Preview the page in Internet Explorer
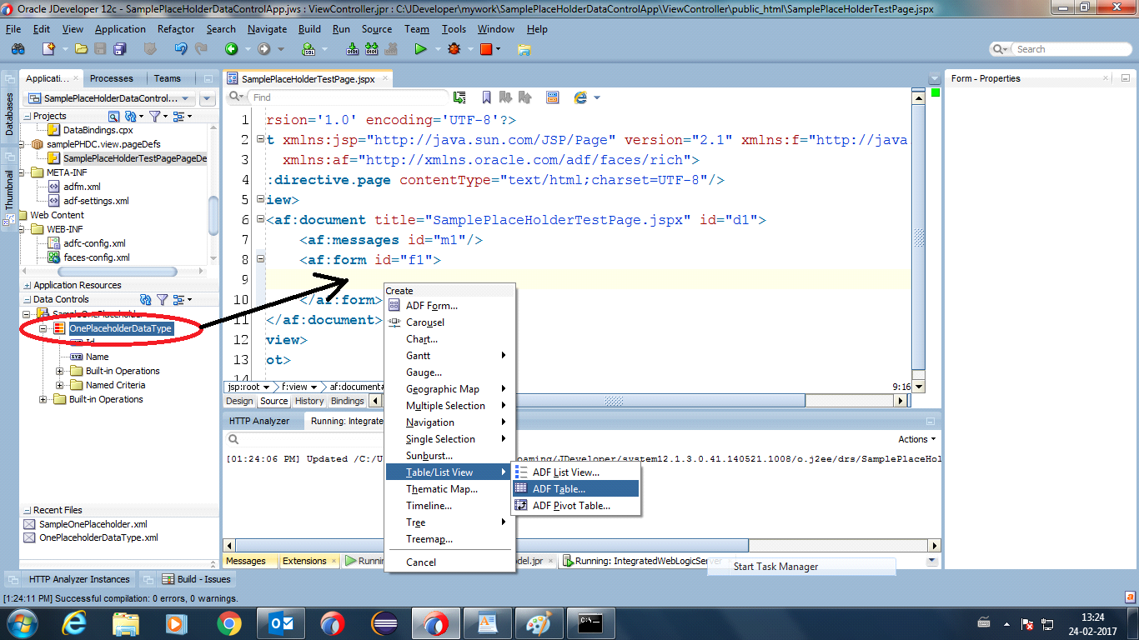The height and width of the screenshot is (640, 1139). 580,97
